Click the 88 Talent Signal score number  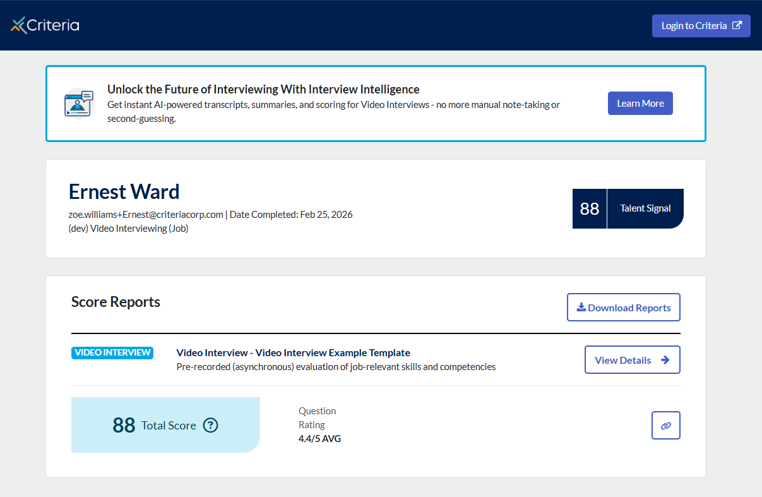pos(589,208)
